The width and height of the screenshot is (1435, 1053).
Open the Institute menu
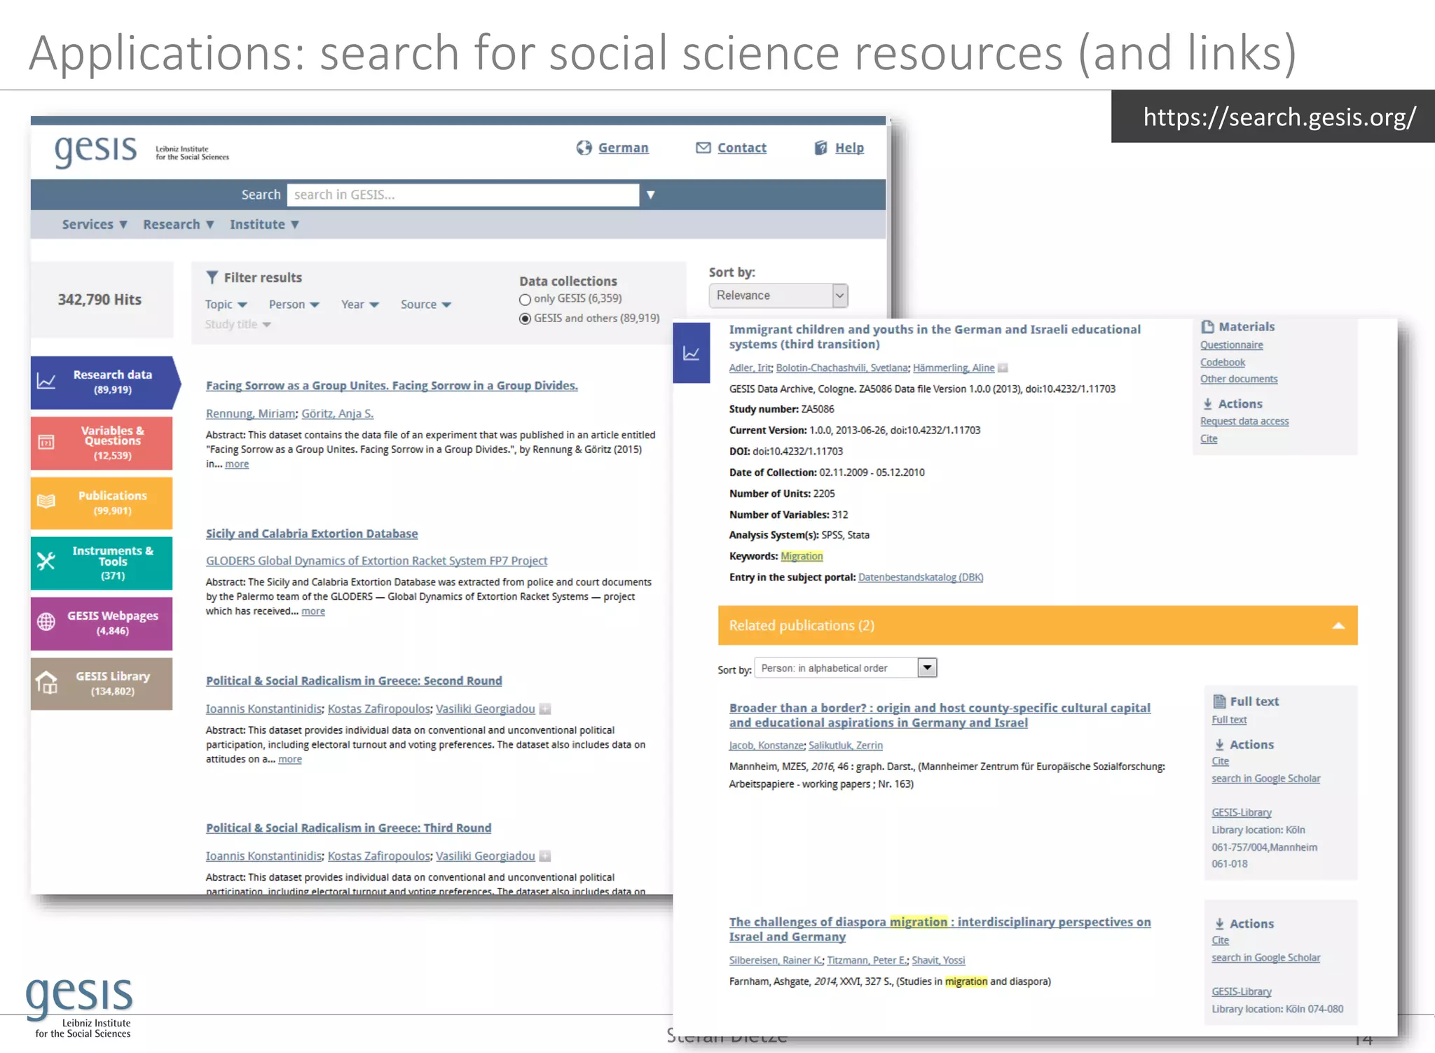click(x=265, y=225)
